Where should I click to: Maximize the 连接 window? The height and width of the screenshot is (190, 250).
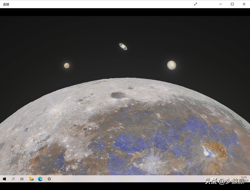pos(232,4)
